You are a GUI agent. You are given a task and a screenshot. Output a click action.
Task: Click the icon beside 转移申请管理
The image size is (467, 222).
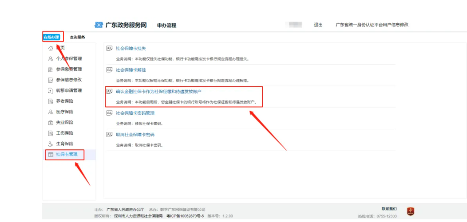50,91
